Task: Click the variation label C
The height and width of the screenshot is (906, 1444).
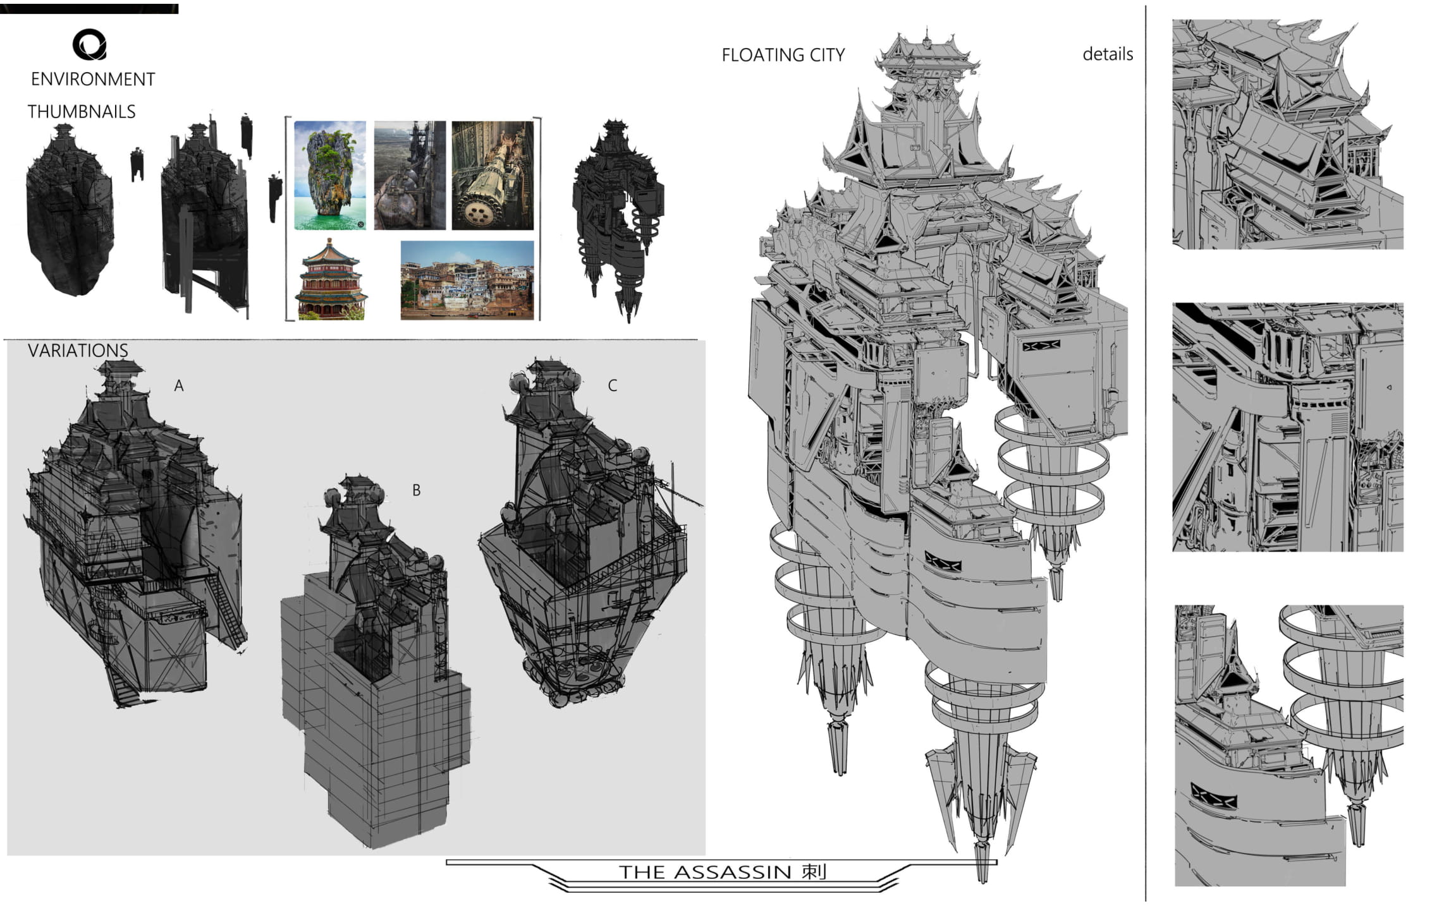Action: pyautogui.click(x=612, y=385)
